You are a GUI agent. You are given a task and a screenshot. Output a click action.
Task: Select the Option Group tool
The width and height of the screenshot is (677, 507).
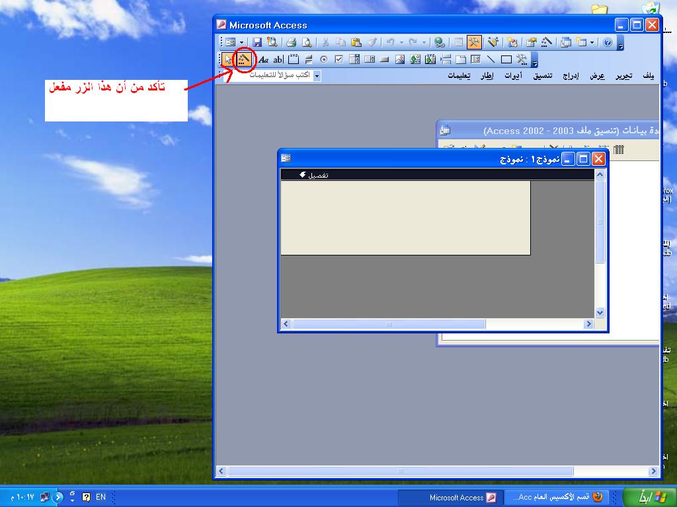point(294,59)
